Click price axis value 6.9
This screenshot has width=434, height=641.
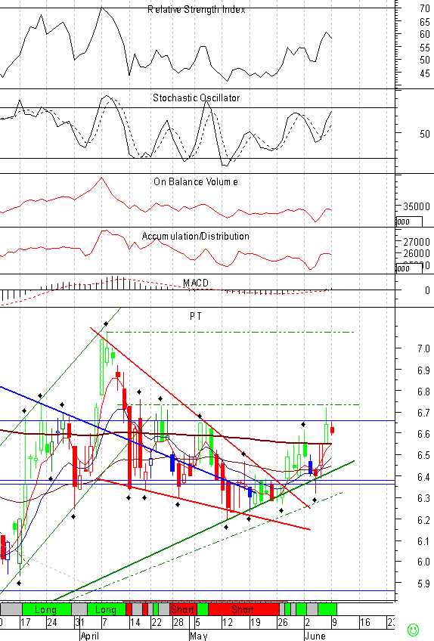pos(423,370)
